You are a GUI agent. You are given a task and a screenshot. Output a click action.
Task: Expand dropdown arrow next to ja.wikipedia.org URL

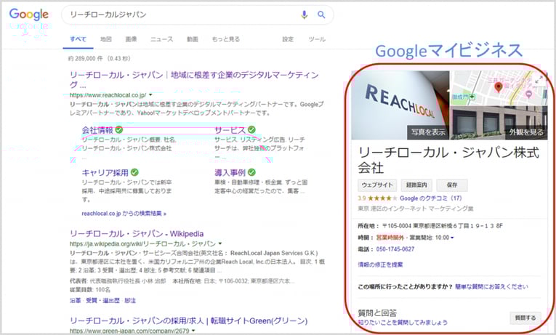pyautogui.click(x=220, y=243)
